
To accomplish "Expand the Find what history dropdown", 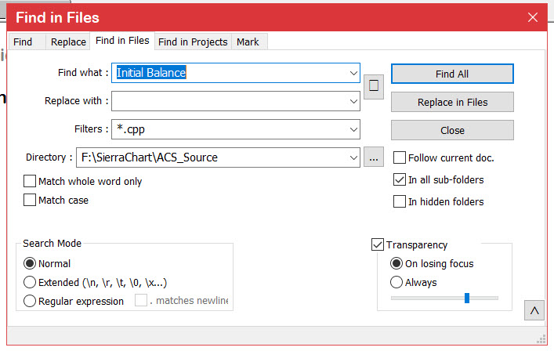I will click(x=353, y=73).
